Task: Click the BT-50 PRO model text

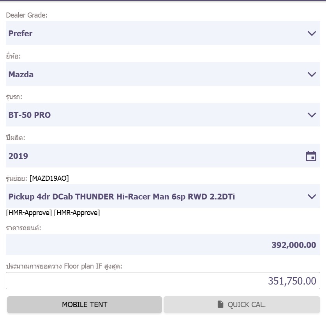Action: (x=30, y=115)
